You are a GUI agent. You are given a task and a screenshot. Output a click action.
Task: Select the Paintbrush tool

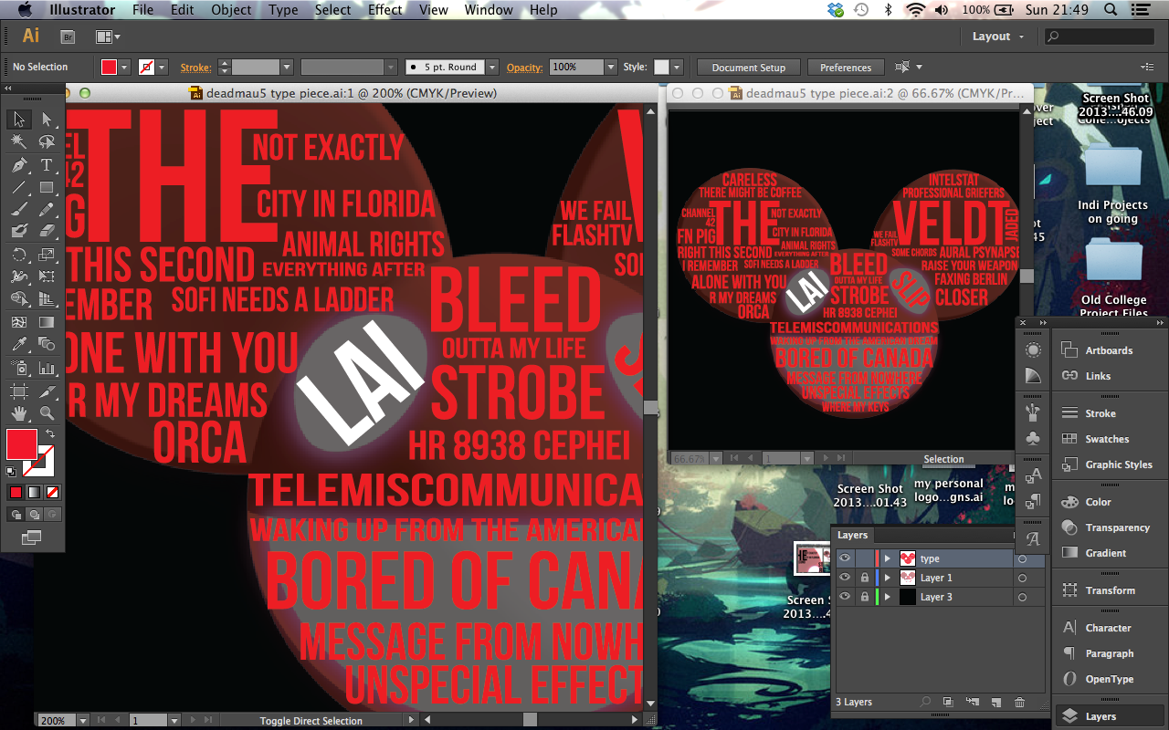[19, 210]
